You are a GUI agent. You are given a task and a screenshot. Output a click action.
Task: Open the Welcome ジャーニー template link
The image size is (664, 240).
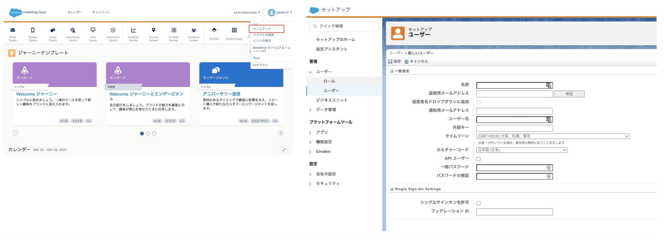pos(37,94)
